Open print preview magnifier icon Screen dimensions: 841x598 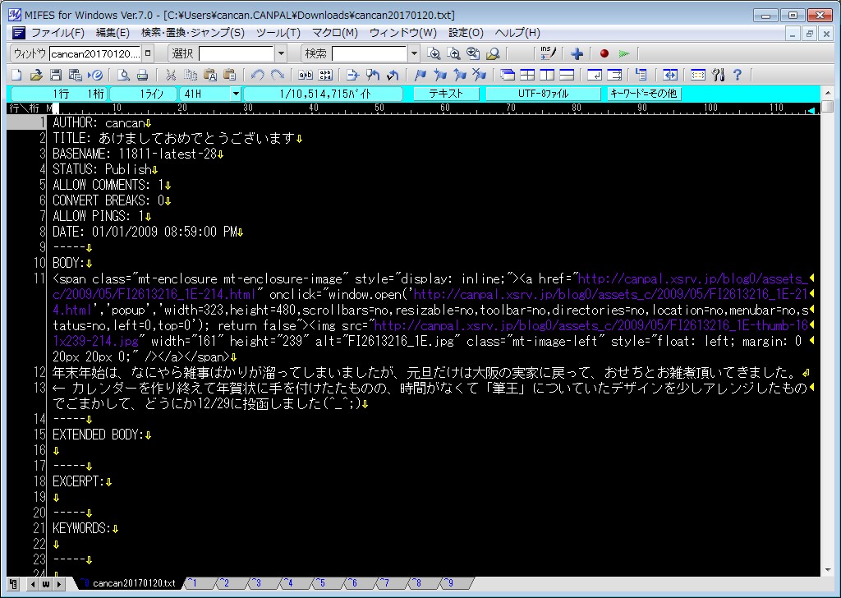(x=123, y=75)
